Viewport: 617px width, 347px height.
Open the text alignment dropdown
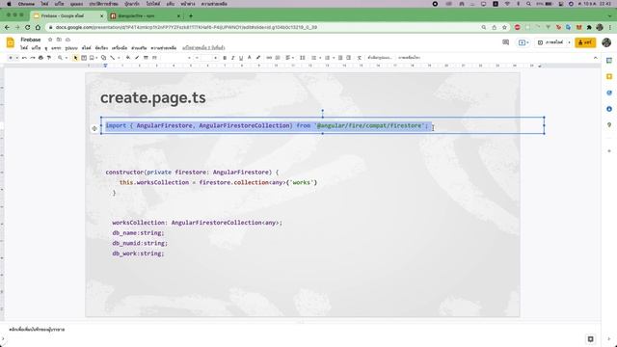click(289, 58)
